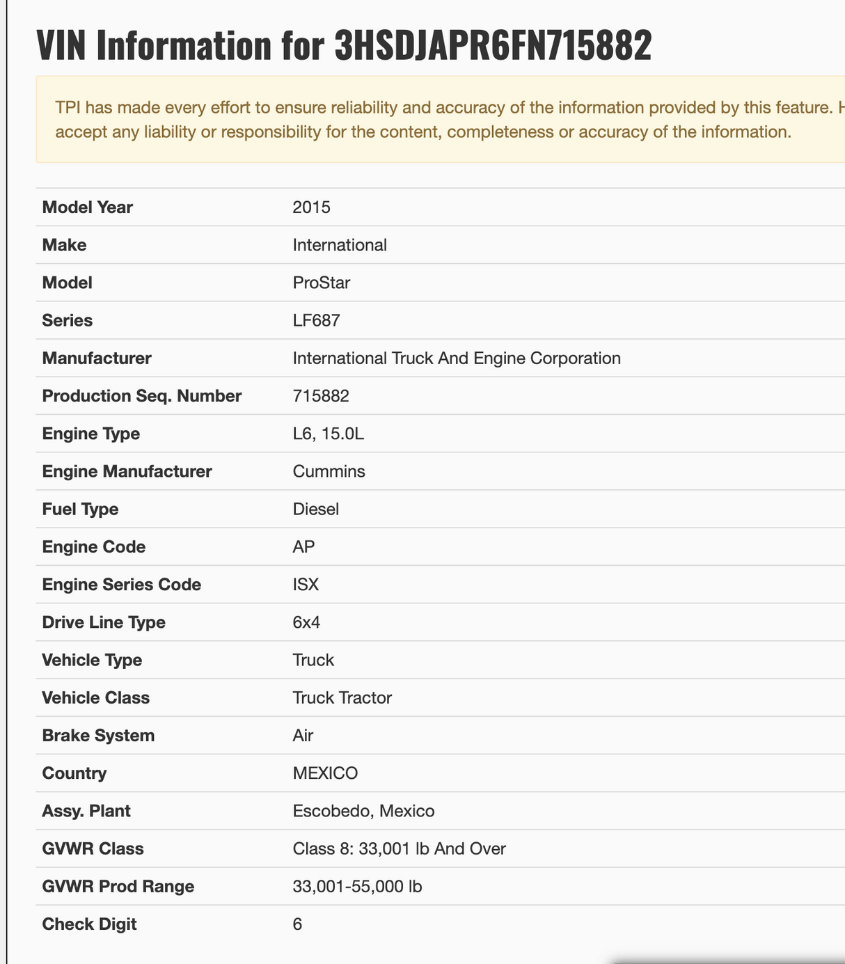Select the GVWR Prod Range value
This screenshot has width=845, height=964.
pos(357,886)
